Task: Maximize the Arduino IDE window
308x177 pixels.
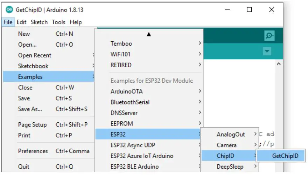Action: coord(249,10)
